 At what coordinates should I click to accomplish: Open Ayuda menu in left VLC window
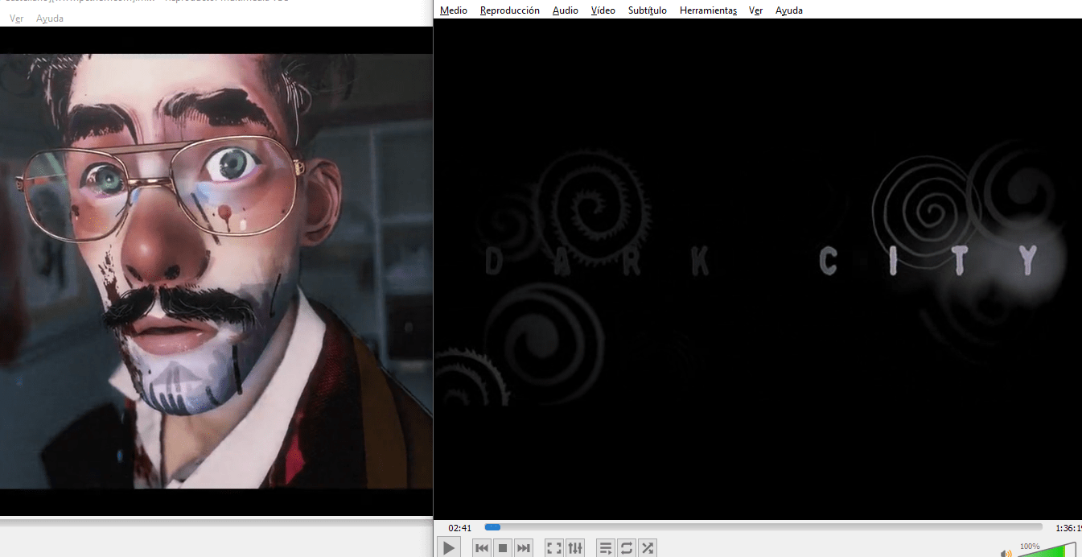pyautogui.click(x=50, y=19)
